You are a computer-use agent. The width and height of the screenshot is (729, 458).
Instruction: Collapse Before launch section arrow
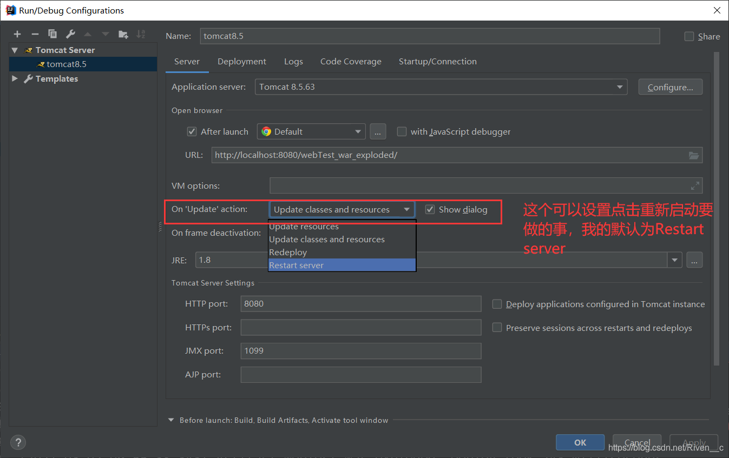click(171, 420)
